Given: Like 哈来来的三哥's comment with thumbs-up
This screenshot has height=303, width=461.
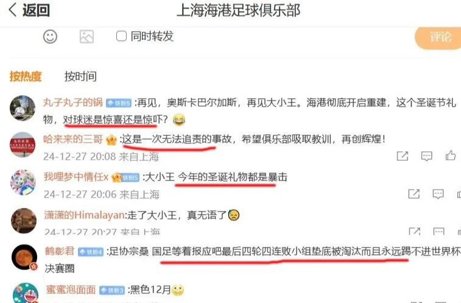Looking at the screenshot, I should tap(451, 155).
